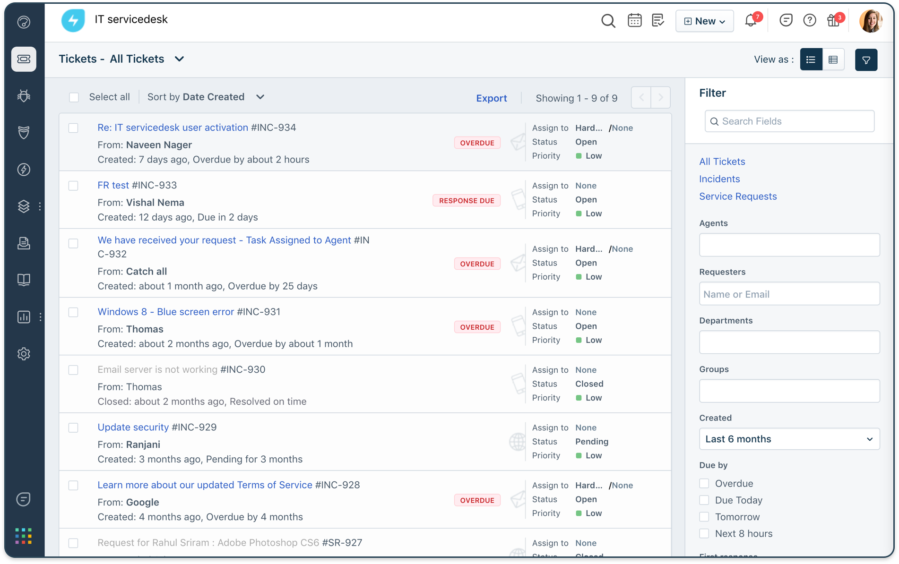
Task: Open the search magnifier in top bar
Action: (608, 21)
